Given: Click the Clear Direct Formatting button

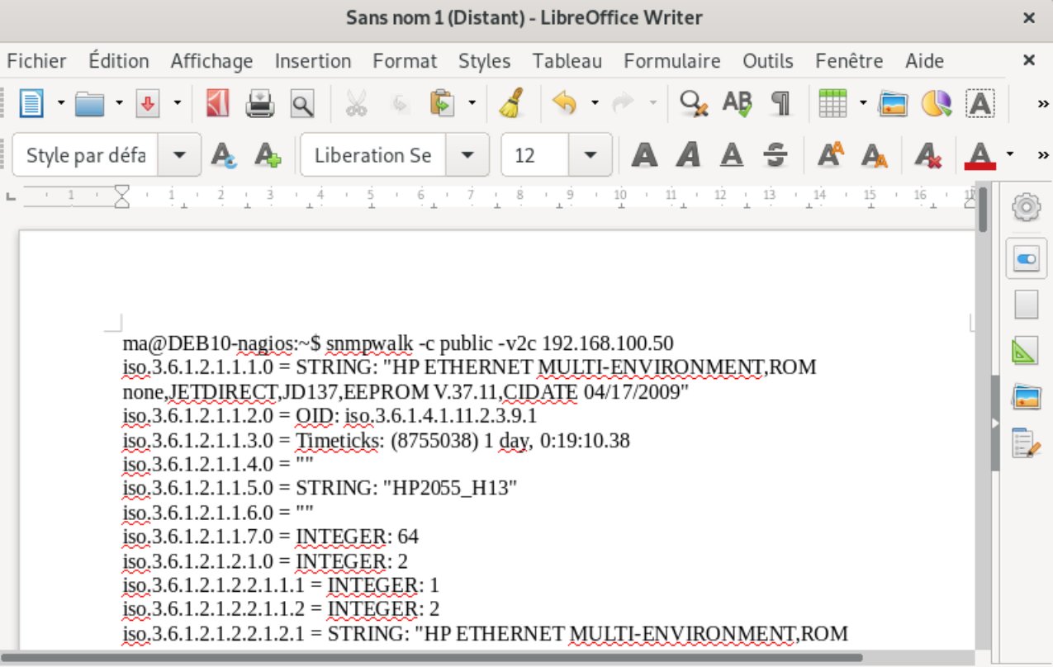Looking at the screenshot, I should point(929,155).
